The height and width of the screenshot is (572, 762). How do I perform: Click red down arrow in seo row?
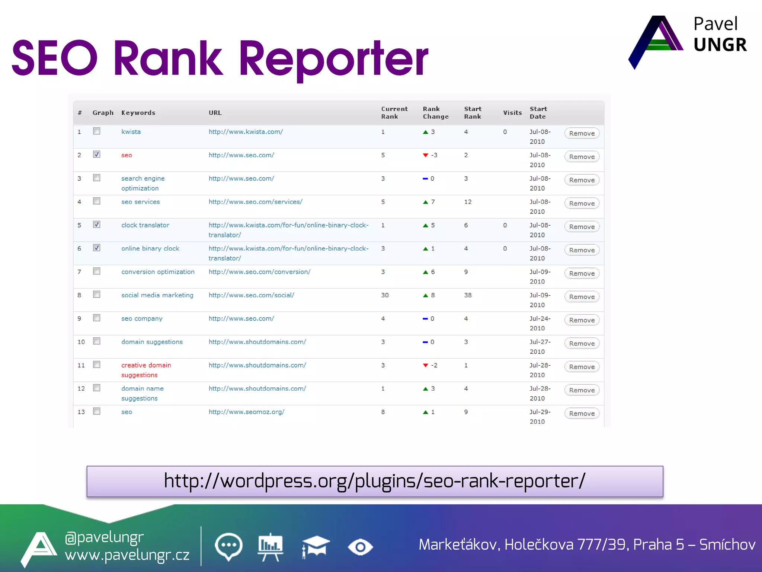click(x=425, y=155)
